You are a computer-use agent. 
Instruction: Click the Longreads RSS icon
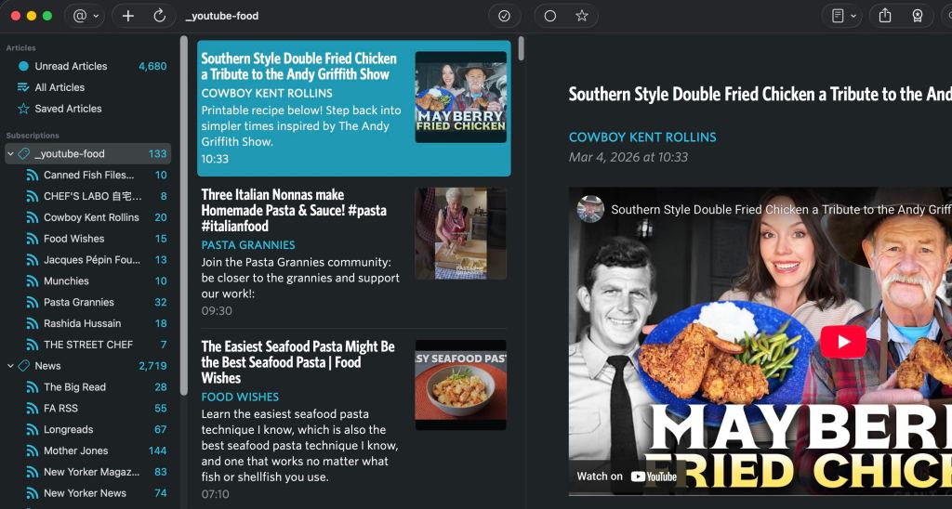[x=33, y=429]
